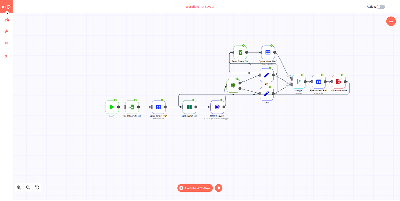
Task: Click the Execute Workflow button
Action: point(195,188)
